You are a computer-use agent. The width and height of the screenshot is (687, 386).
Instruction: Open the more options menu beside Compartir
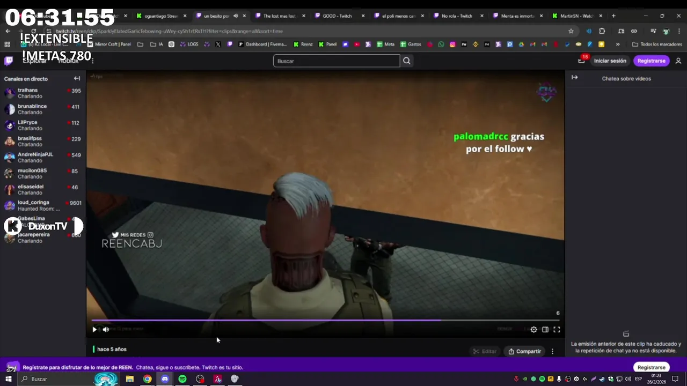552,351
